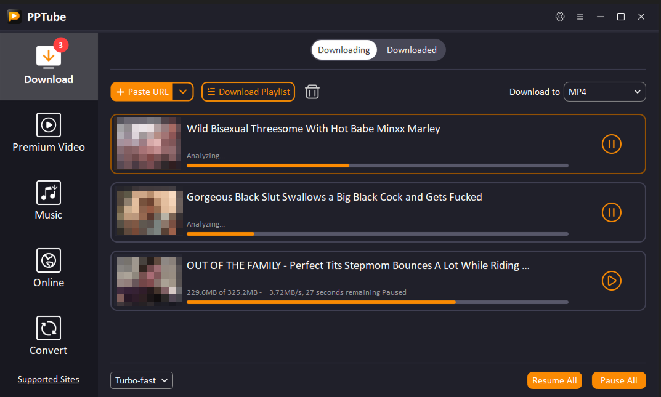661x397 pixels.
Task: Open the Supported Sites link
Action: (x=49, y=379)
